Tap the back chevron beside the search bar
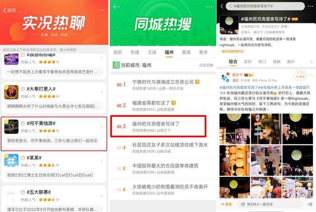316x212 pixels. coord(222,6)
